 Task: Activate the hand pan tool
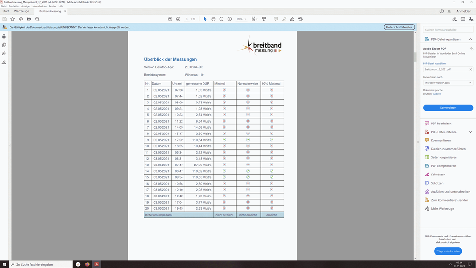tap(213, 19)
